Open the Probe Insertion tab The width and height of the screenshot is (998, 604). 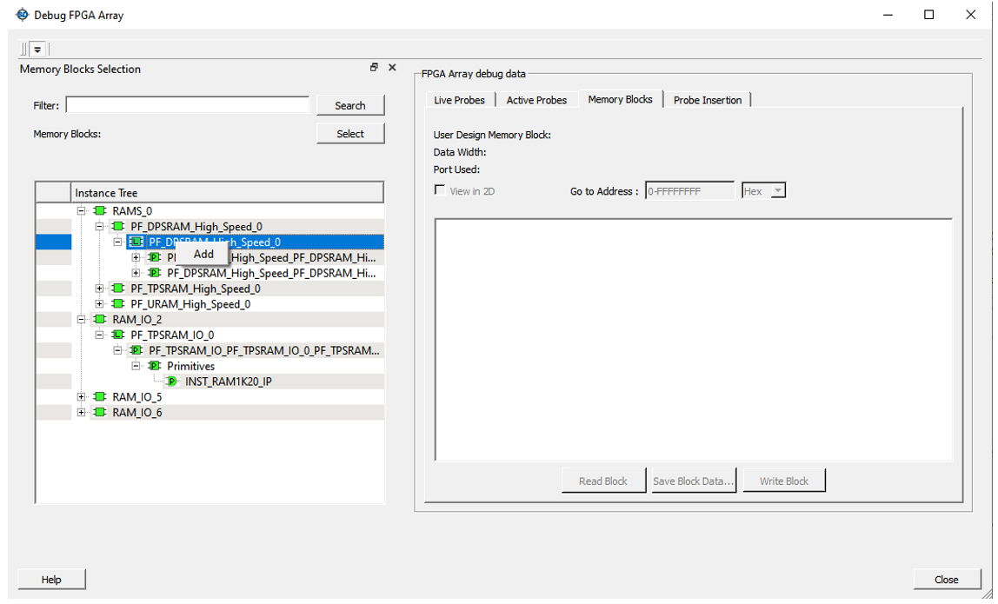click(707, 100)
